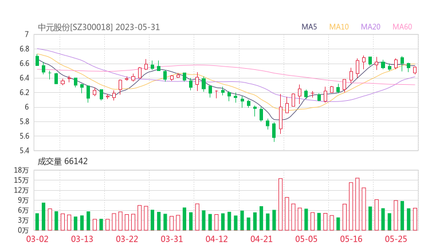
Task: Toggle the MA5 legend line
Action: point(309,27)
